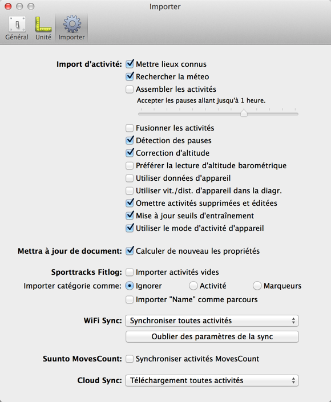331x402 pixels.
Task: Enable Utiliser données d'appareil
Action: pyautogui.click(x=130, y=178)
